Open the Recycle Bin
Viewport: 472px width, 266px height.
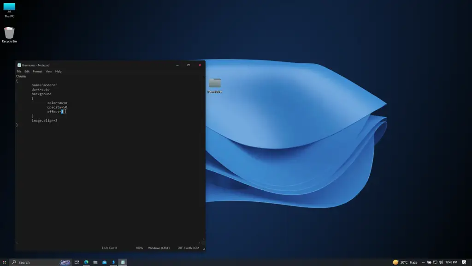pyautogui.click(x=8, y=35)
